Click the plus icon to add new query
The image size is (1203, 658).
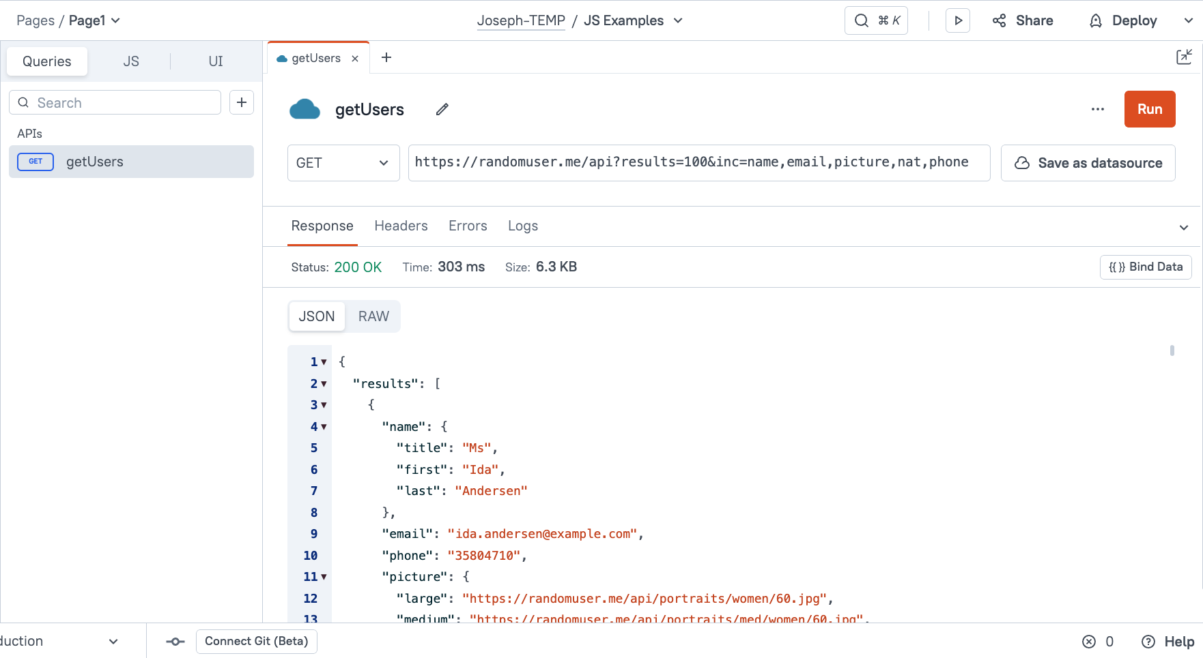(242, 102)
